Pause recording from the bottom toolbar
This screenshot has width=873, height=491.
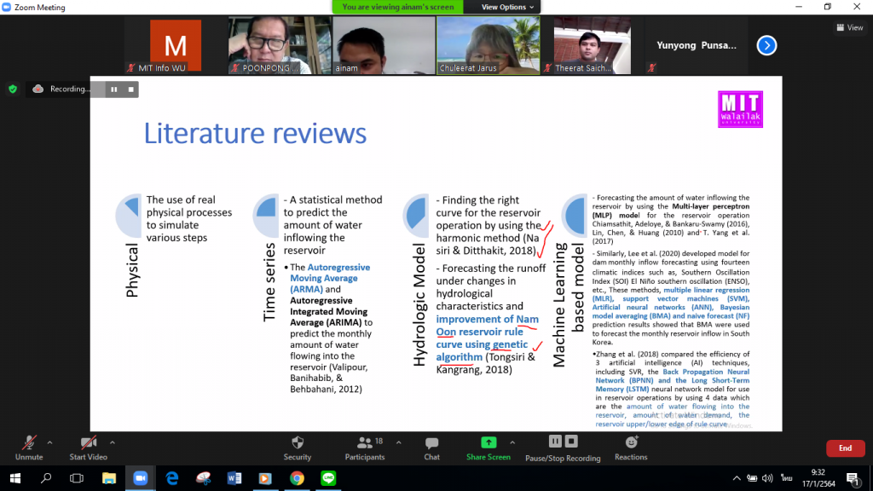(555, 442)
